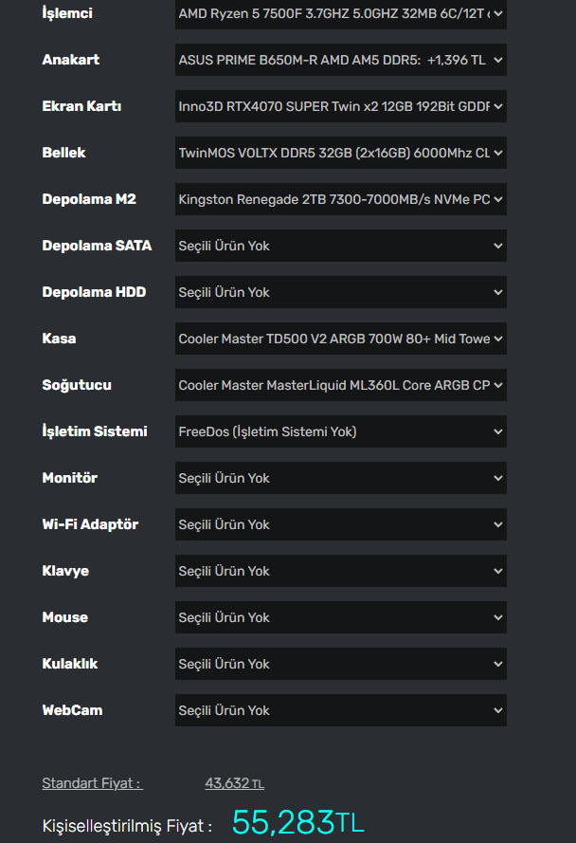
Task: Click the Standart Fiyat label link
Action: 92,783
